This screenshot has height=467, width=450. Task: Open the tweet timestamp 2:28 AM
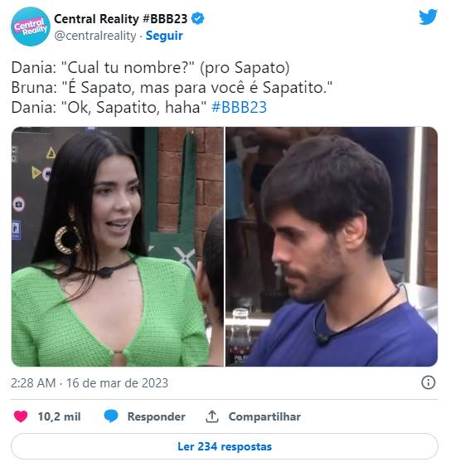tap(33, 382)
